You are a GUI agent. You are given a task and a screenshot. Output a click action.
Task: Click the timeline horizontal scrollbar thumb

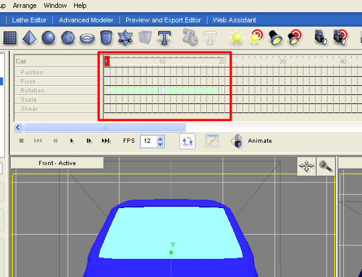(104, 127)
